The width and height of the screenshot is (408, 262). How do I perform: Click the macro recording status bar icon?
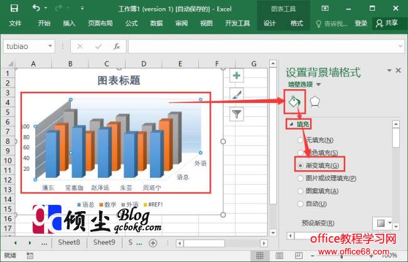point(30,256)
